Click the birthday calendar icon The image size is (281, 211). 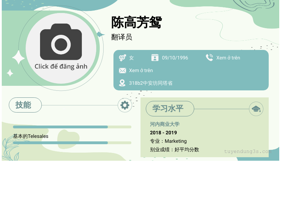[x=155, y=58]
